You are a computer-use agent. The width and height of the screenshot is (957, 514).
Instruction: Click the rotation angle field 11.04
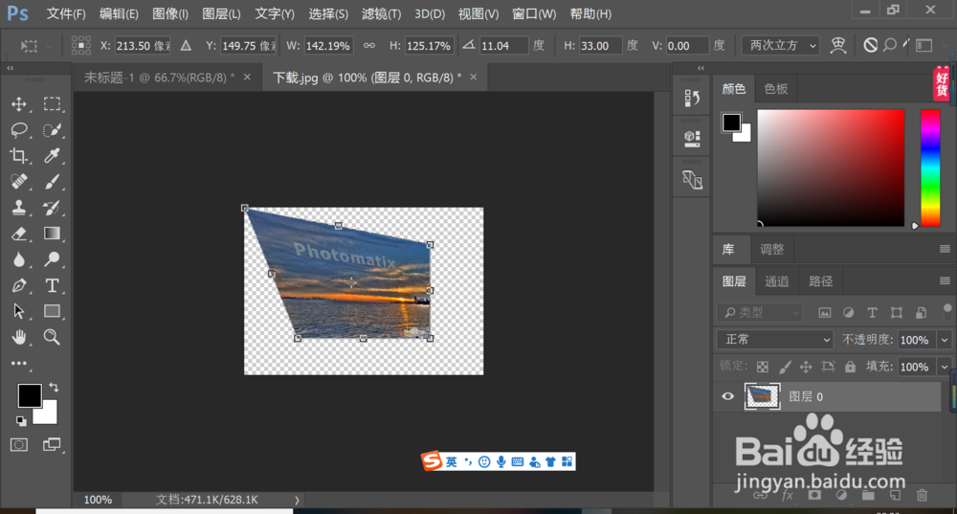pos(503,46)
